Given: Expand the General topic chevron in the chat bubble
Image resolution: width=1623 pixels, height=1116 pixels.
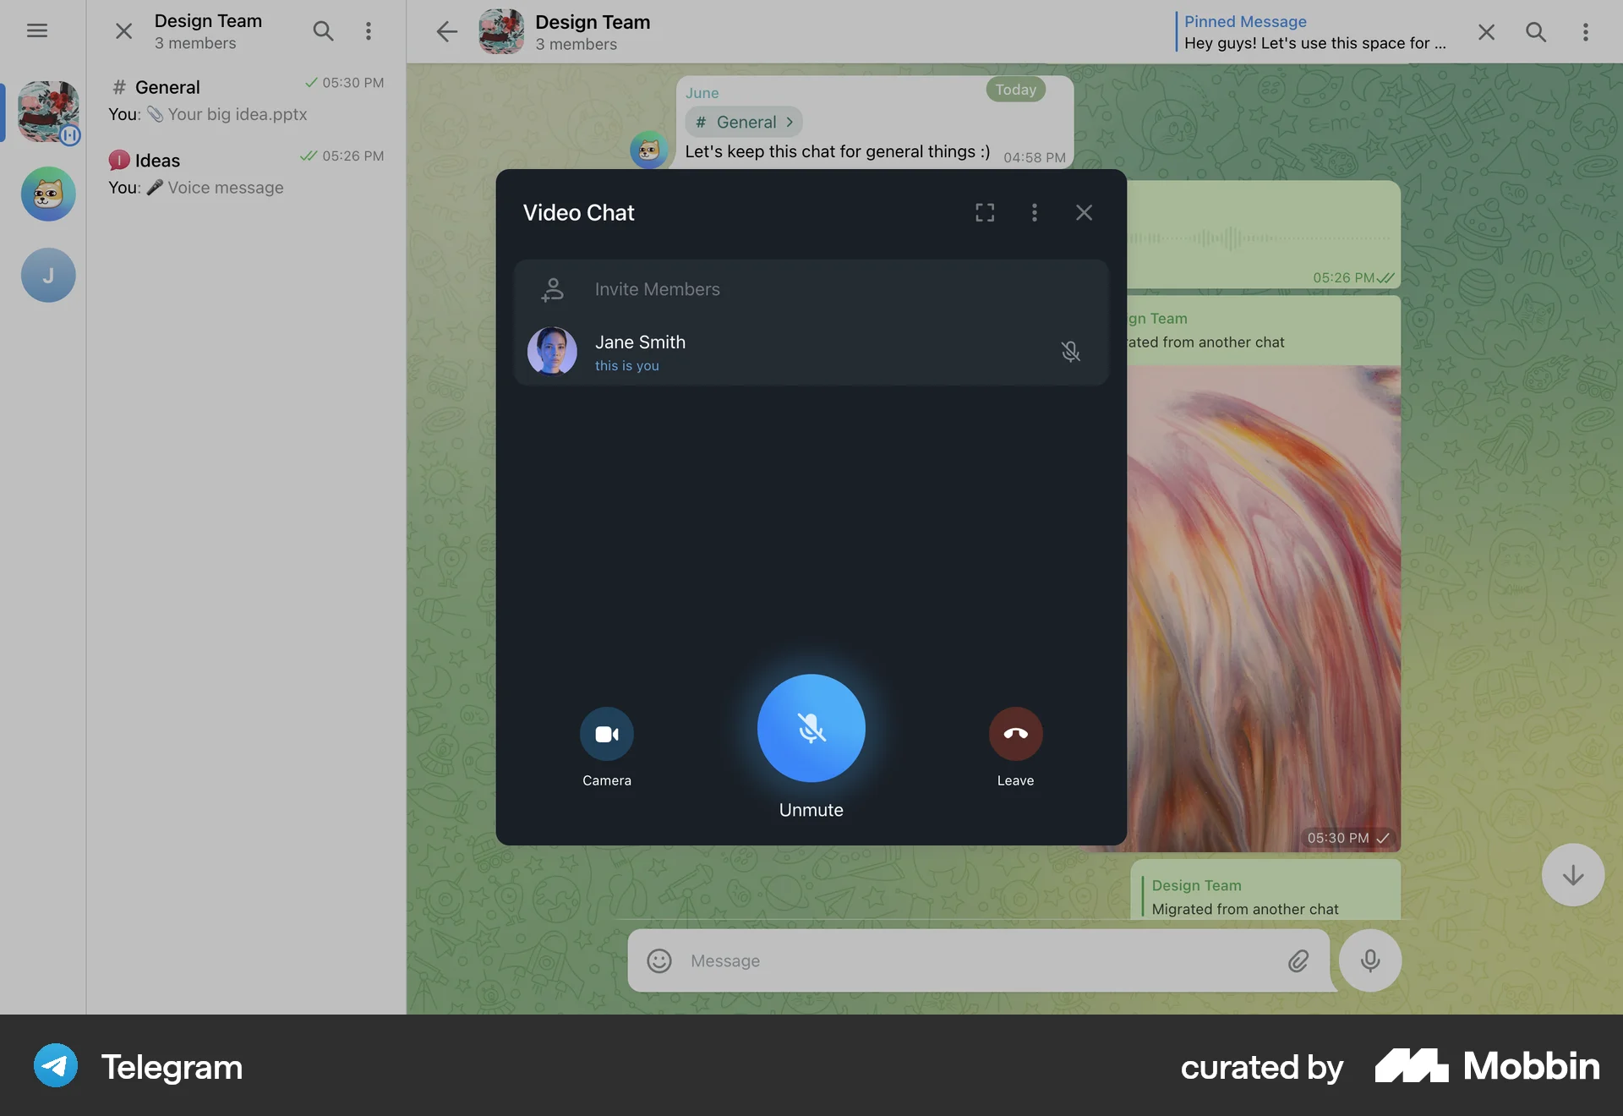Looking at the screenshot, I should 790,122.
